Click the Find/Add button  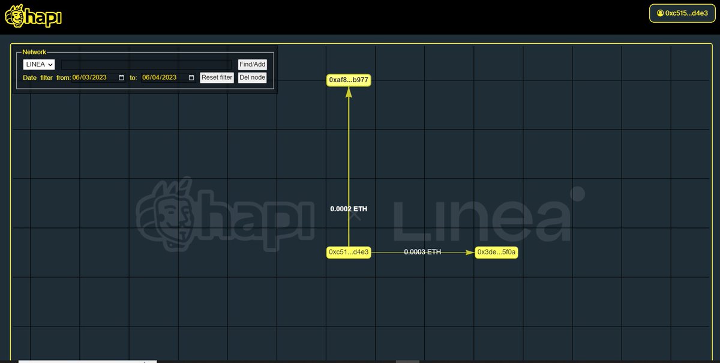(x=252, y=64)
